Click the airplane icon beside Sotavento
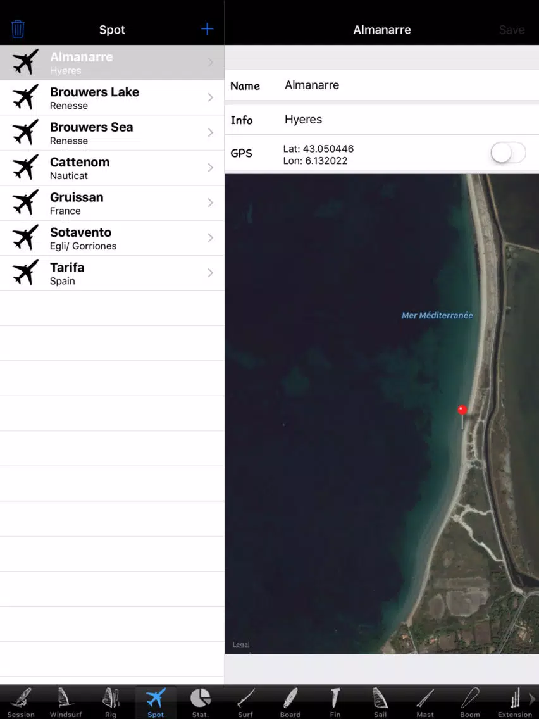539x719 pixels. (x=26, y=237)
